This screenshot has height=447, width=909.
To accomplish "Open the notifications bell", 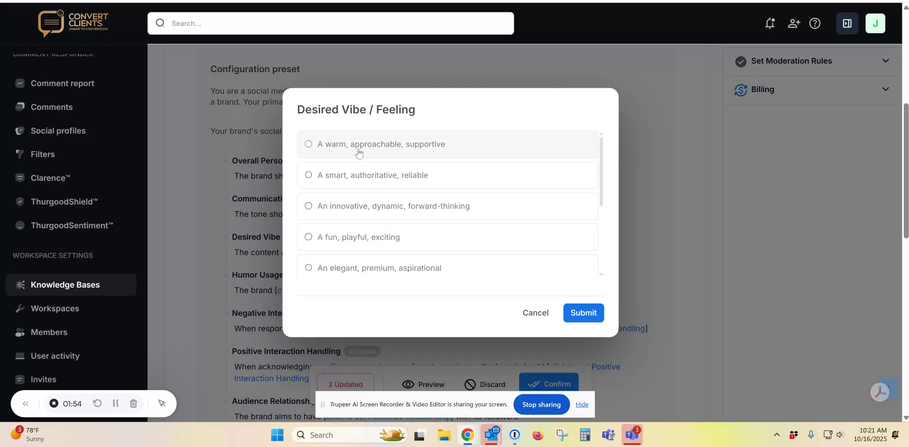I will pos(770,23).
